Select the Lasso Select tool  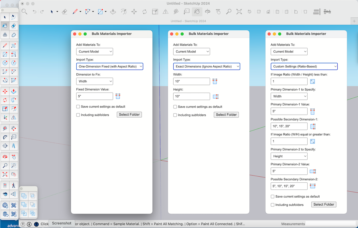pyautogui.click(x=13, y=17)
